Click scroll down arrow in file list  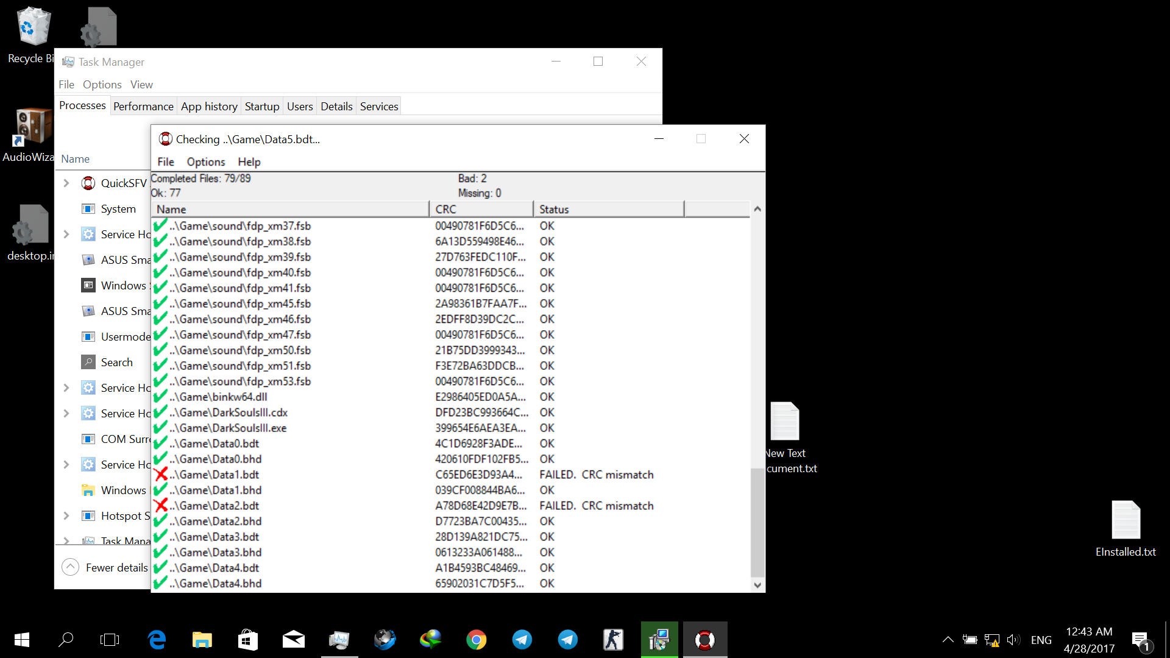point(757,585)
